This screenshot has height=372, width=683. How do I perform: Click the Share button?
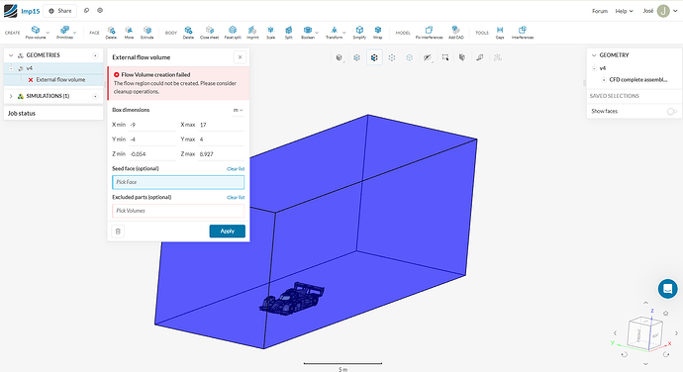pyautogui.click(x=60, y=11)
